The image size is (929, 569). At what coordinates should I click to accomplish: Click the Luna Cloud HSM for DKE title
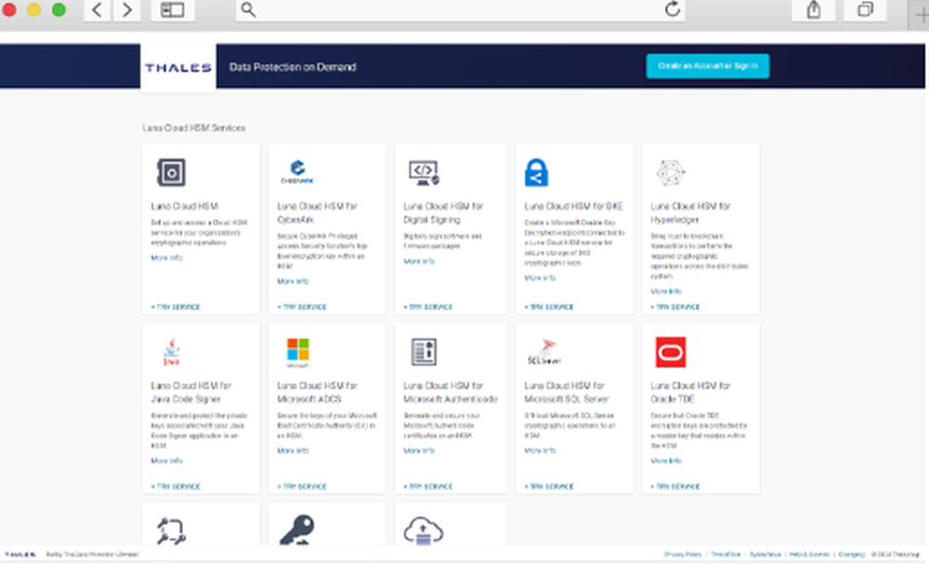[x=574, y=206]
